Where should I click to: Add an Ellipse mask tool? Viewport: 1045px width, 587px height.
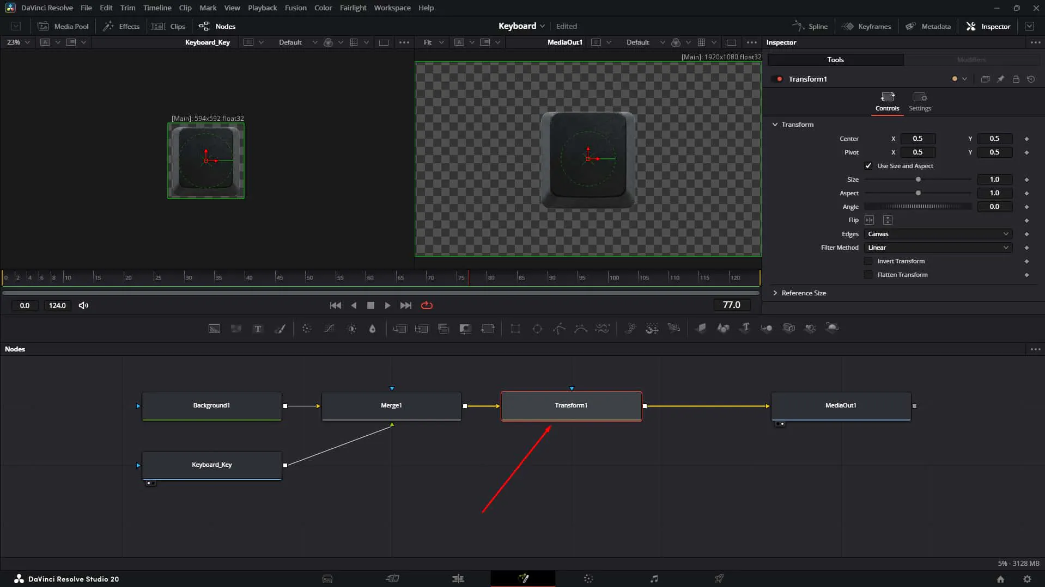pos(537,329)
